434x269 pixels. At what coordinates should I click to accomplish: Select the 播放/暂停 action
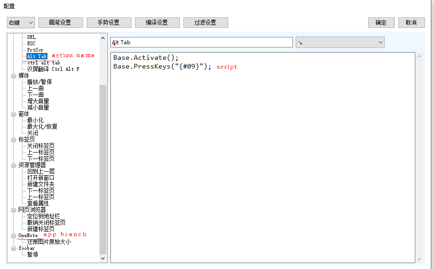coord(39,82)
